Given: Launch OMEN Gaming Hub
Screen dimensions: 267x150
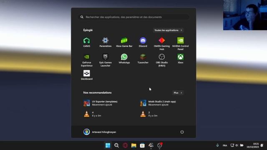Looking at the screenshot, I should tap(161, 44).
